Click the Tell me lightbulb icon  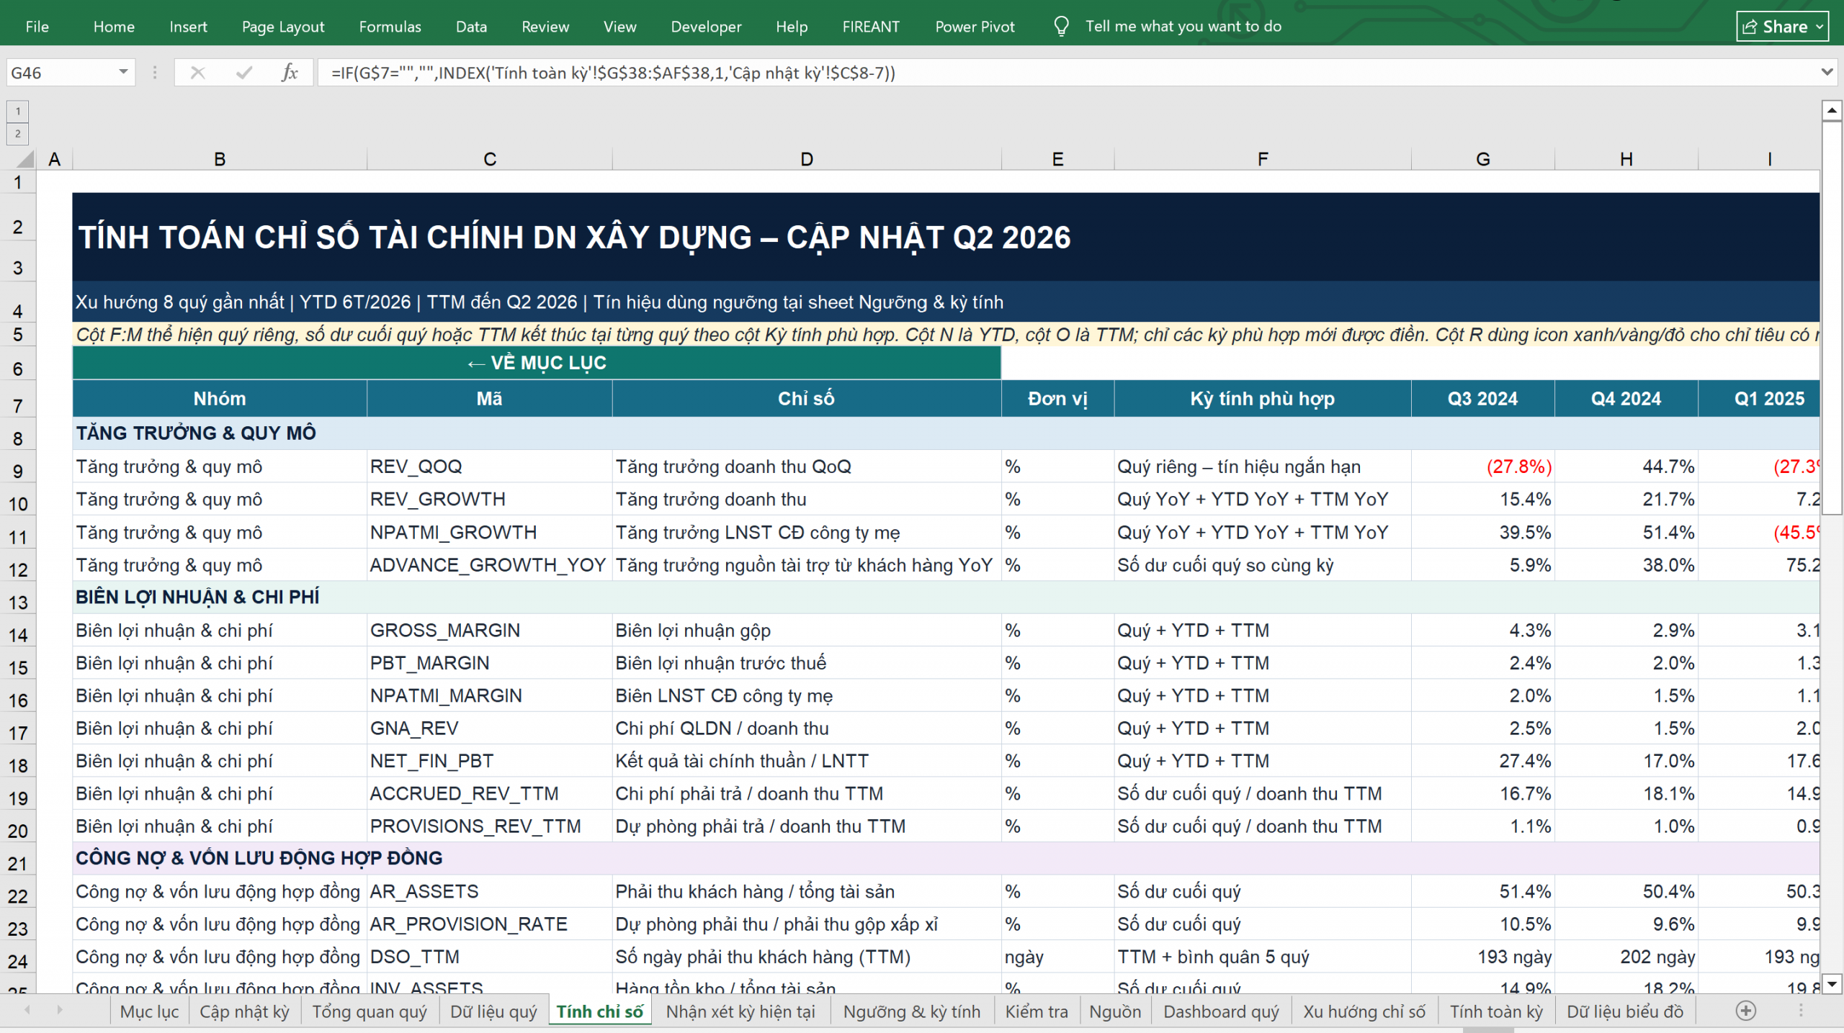(x=1061, y=27)
